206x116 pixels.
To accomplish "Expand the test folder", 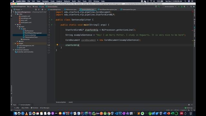I will (x=18, y=42).
